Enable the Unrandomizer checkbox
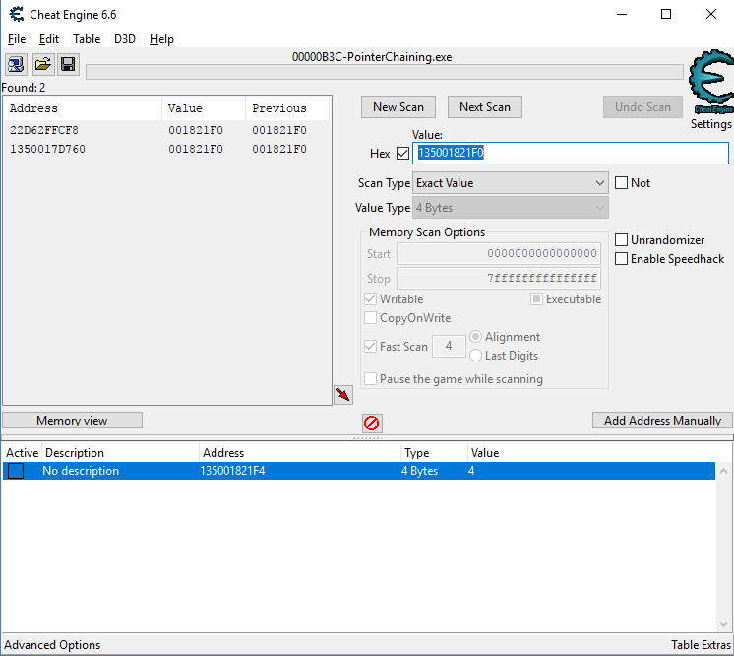This screenshot has height=656, width=734. point(621,240)
